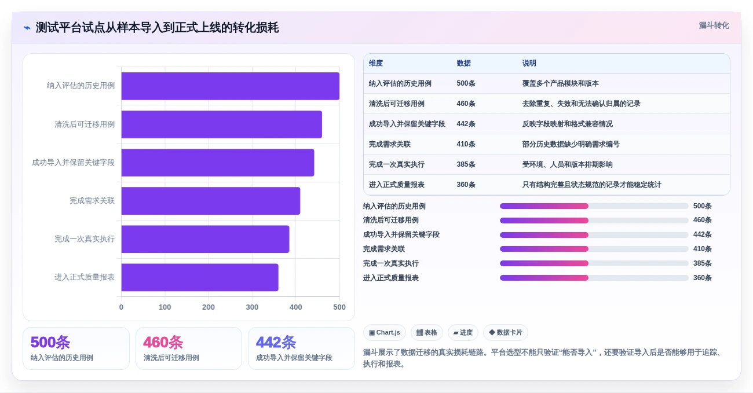Select the Chart.js tag chip

point(385,332)
